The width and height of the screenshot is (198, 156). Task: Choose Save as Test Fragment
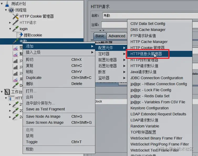59,109
